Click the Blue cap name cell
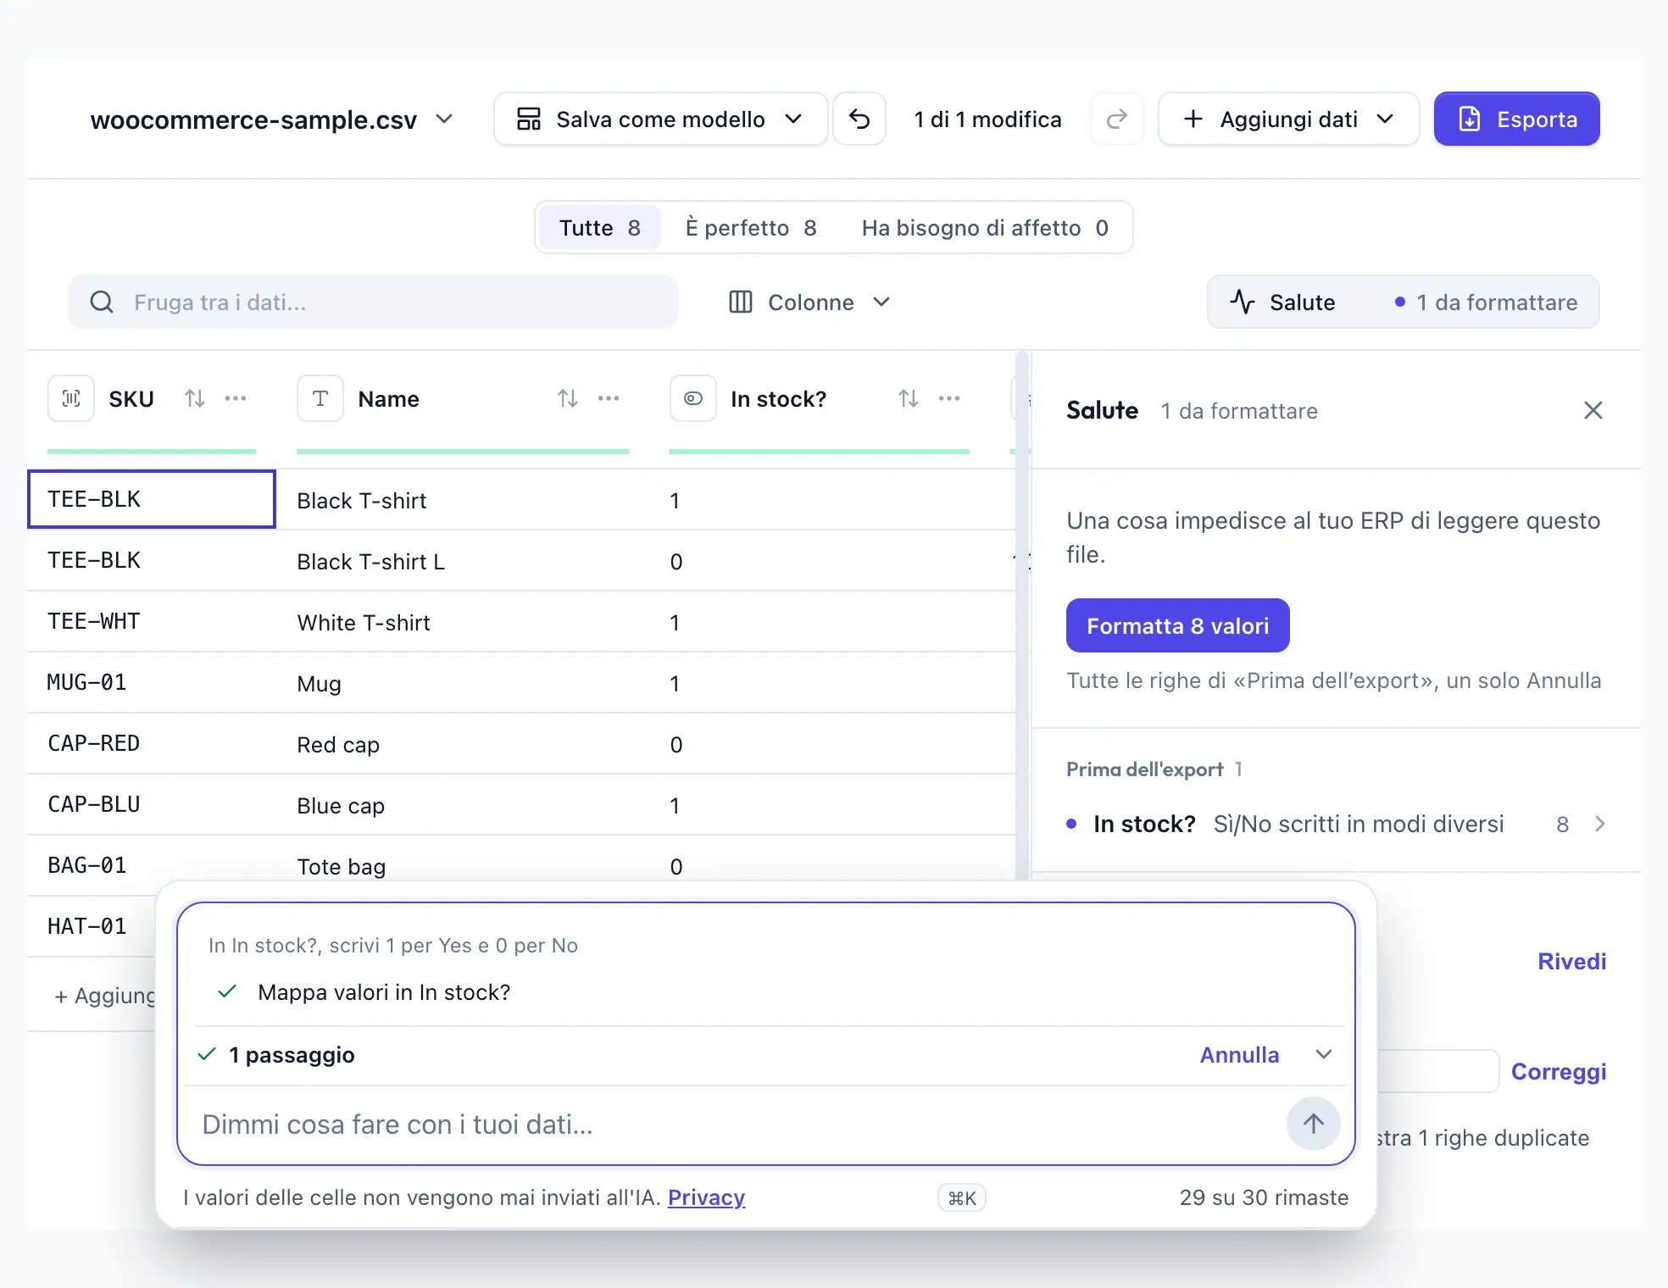 464,805
